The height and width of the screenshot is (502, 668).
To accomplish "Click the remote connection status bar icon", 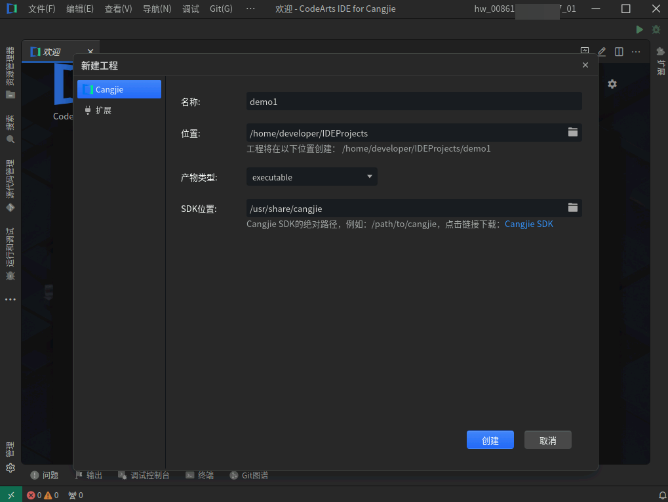I will pos(11,495).
